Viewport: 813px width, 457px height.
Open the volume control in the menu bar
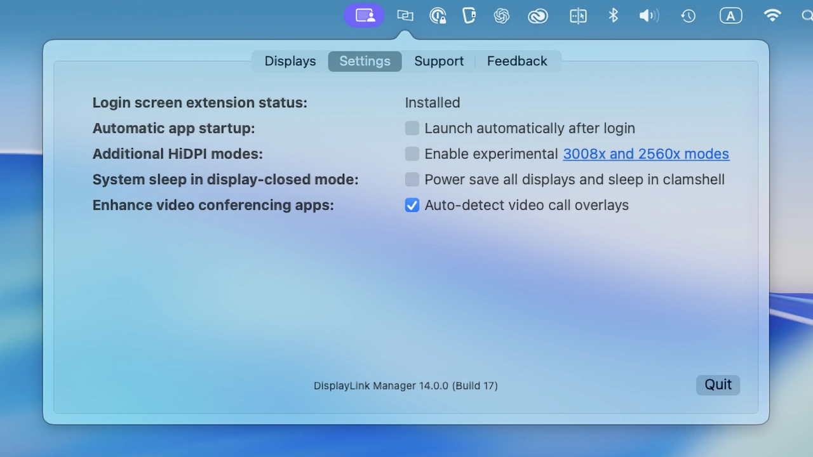point(648,15)
